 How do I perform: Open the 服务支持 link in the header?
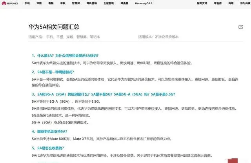(202, 3)
